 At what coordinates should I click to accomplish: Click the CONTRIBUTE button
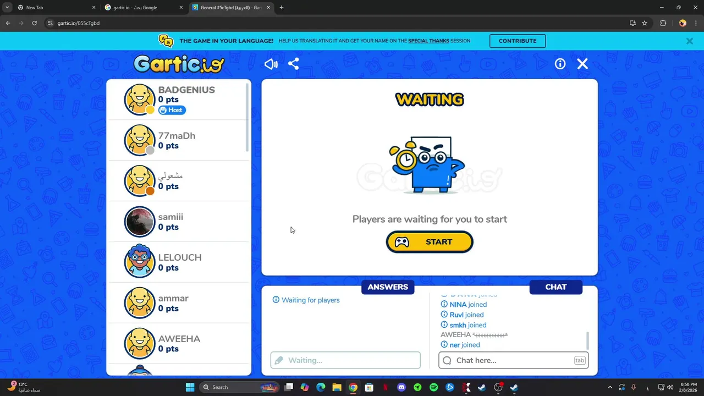[518, 41]
